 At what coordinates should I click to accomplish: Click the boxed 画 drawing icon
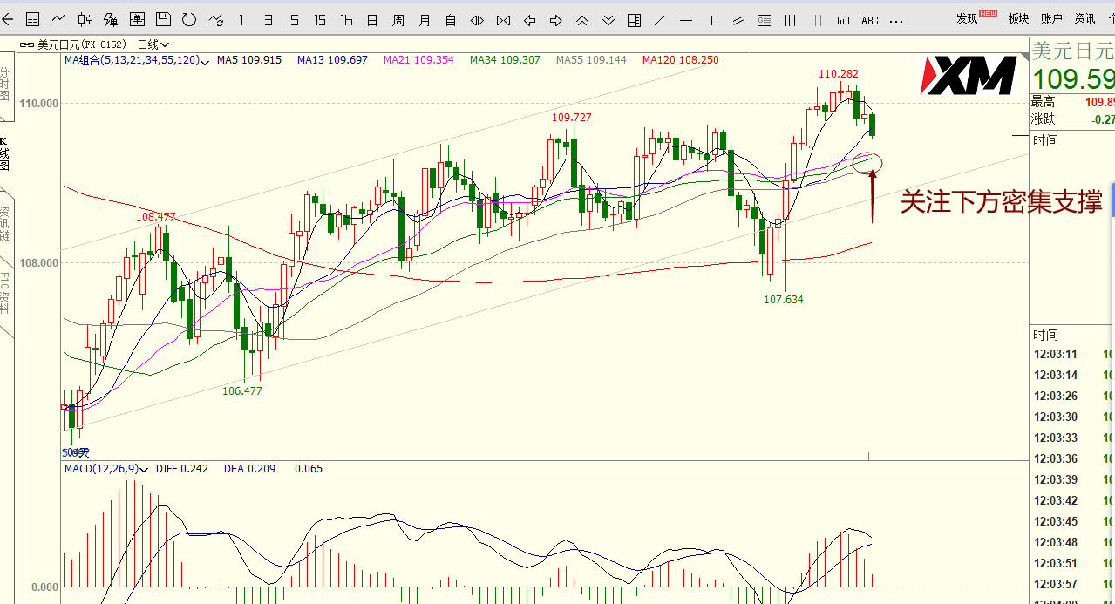(137, 19)
